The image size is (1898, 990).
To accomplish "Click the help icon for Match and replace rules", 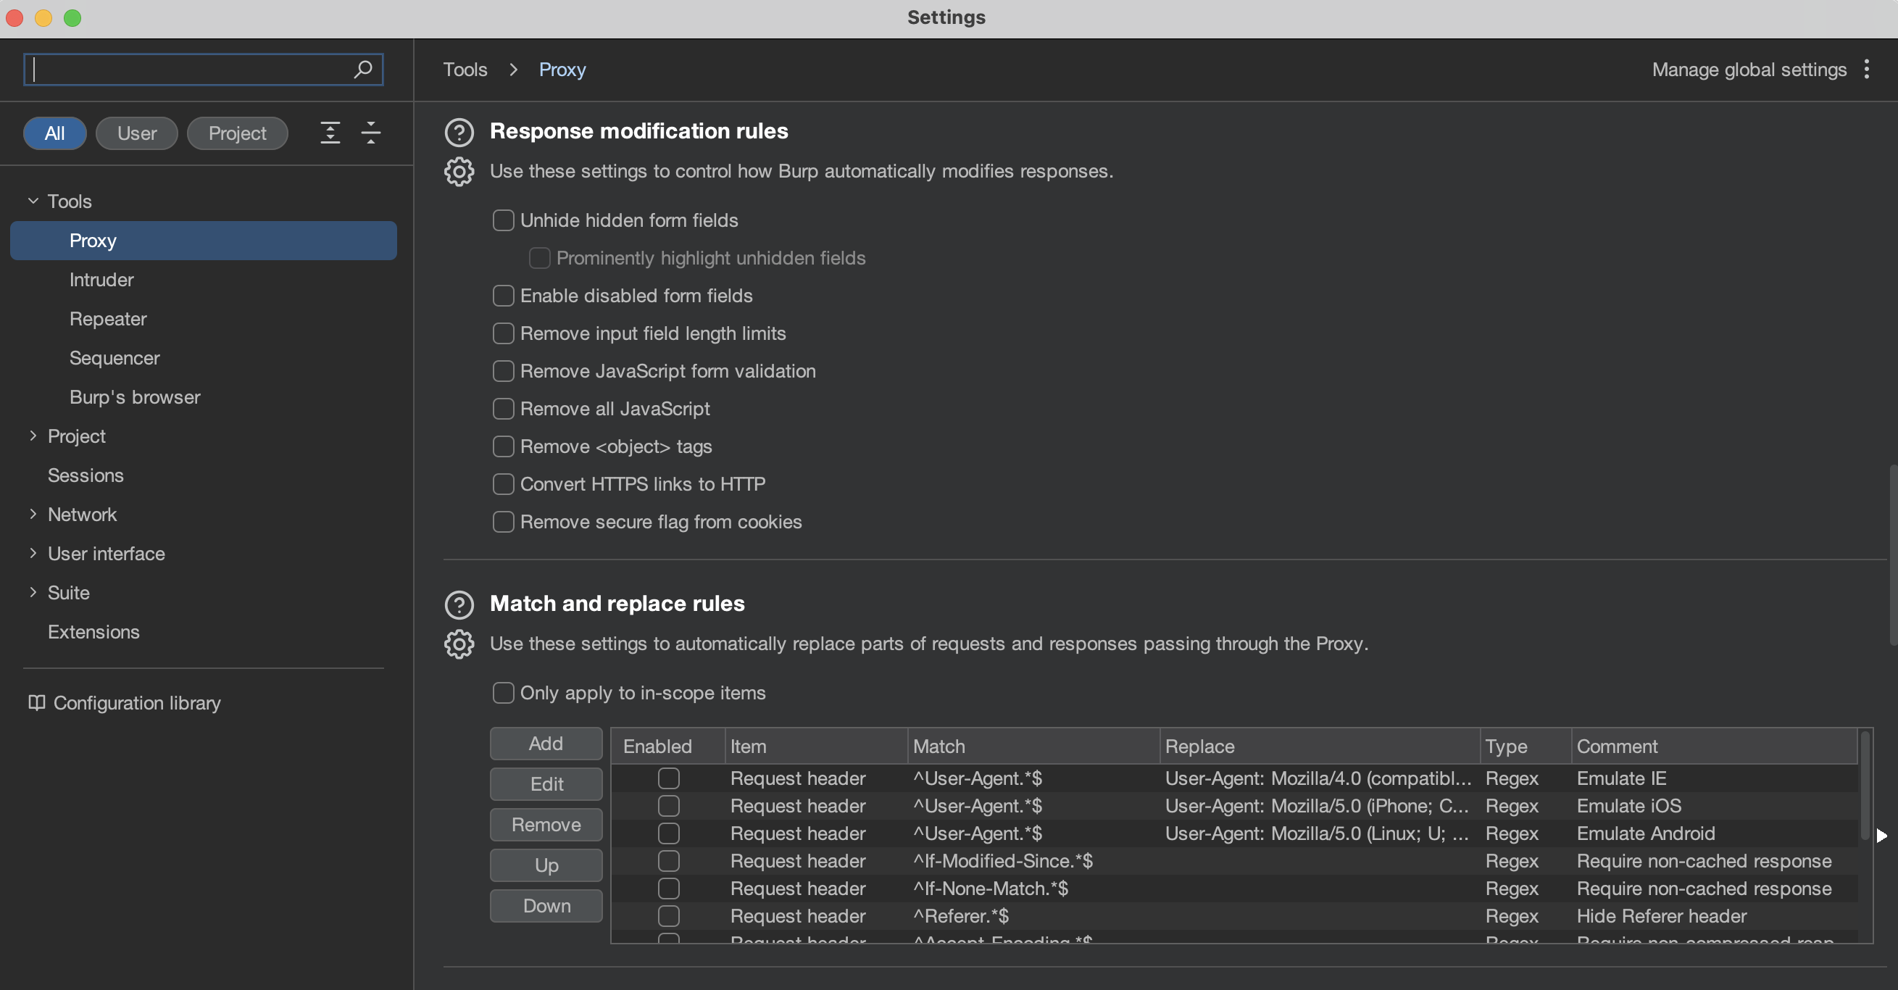I will coord(459,604).
